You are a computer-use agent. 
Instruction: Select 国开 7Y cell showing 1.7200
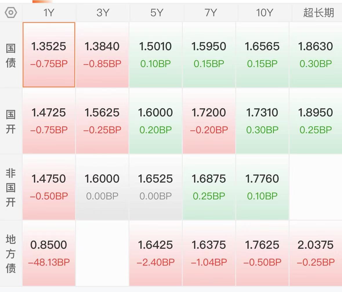(209, 121)
